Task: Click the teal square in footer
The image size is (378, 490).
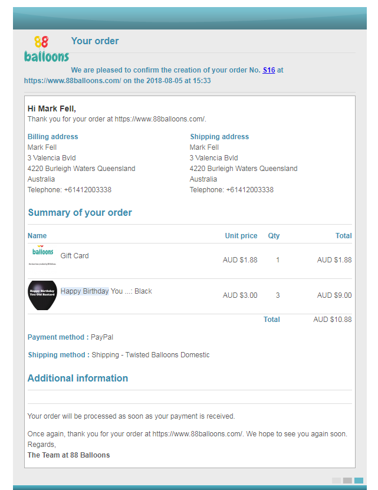Action: point(359,481)
